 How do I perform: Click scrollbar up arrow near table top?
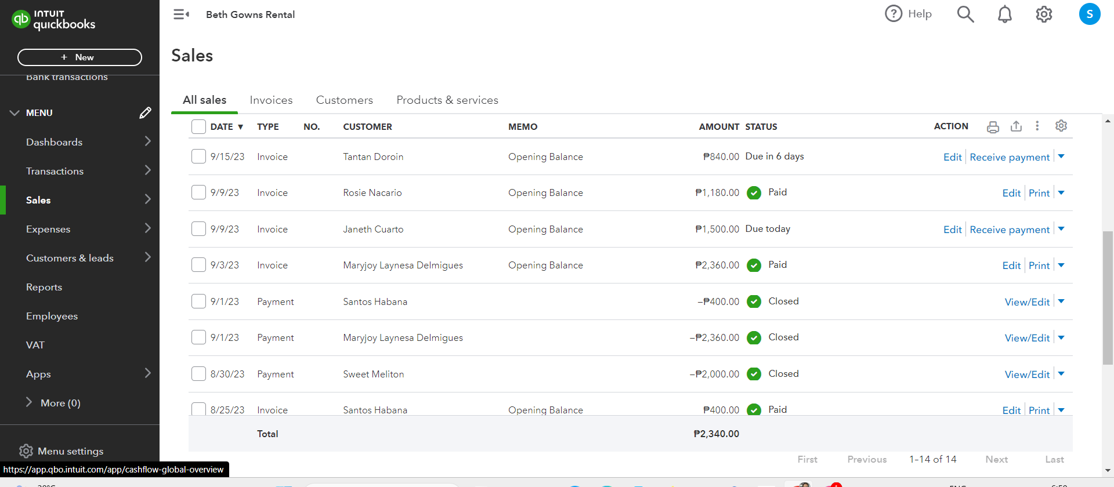point(1108,121)
